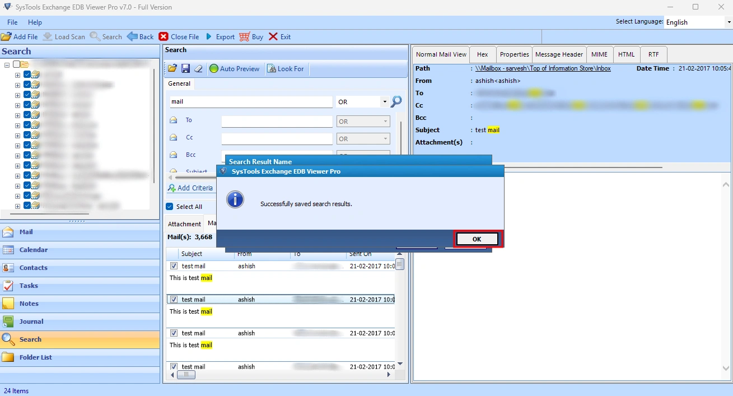The width and height of the screenshot is (733, 396).
Task: Click the Buy shopping cart icon
Action: [244, 36]
